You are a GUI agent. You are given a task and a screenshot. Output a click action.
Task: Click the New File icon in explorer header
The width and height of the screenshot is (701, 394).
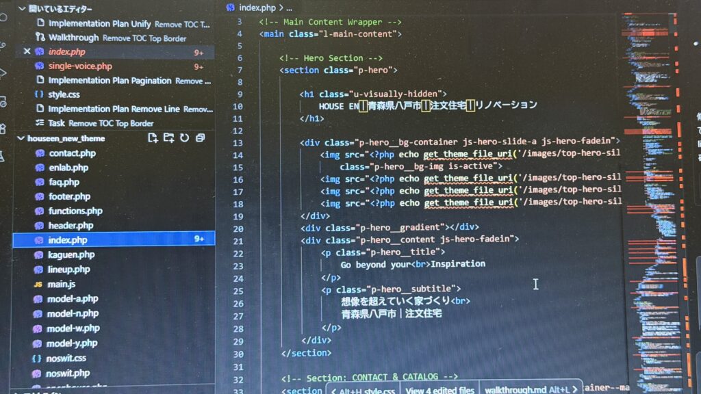[x=153, y=138]
